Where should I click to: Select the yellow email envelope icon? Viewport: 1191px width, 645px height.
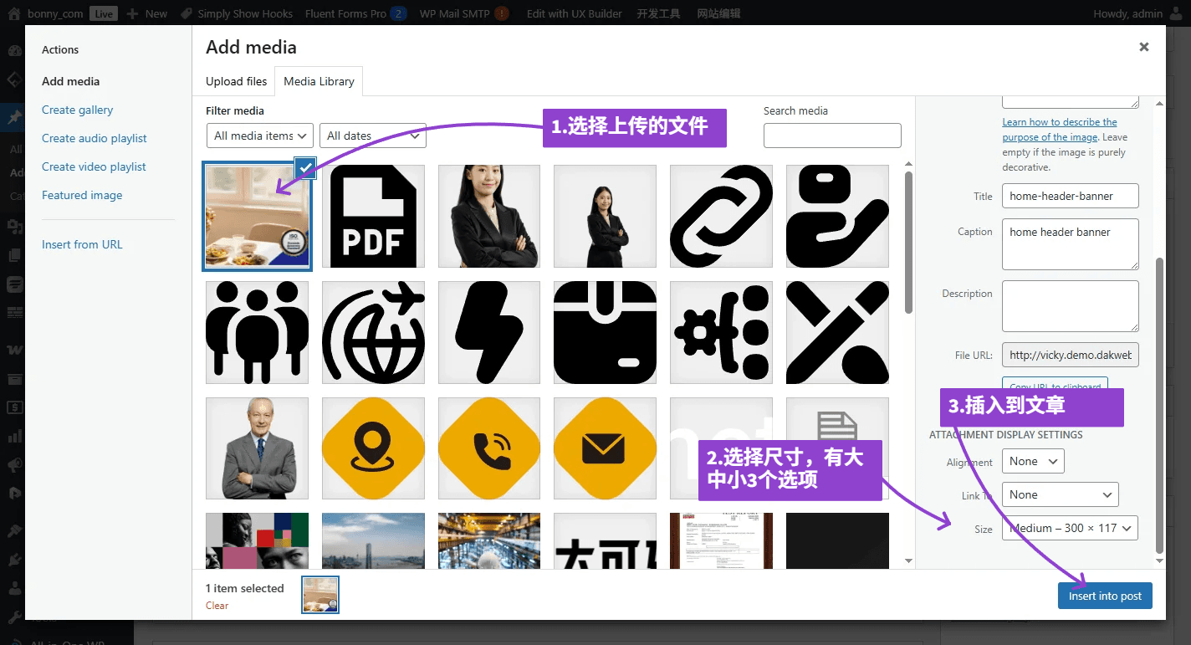point(604,448)
